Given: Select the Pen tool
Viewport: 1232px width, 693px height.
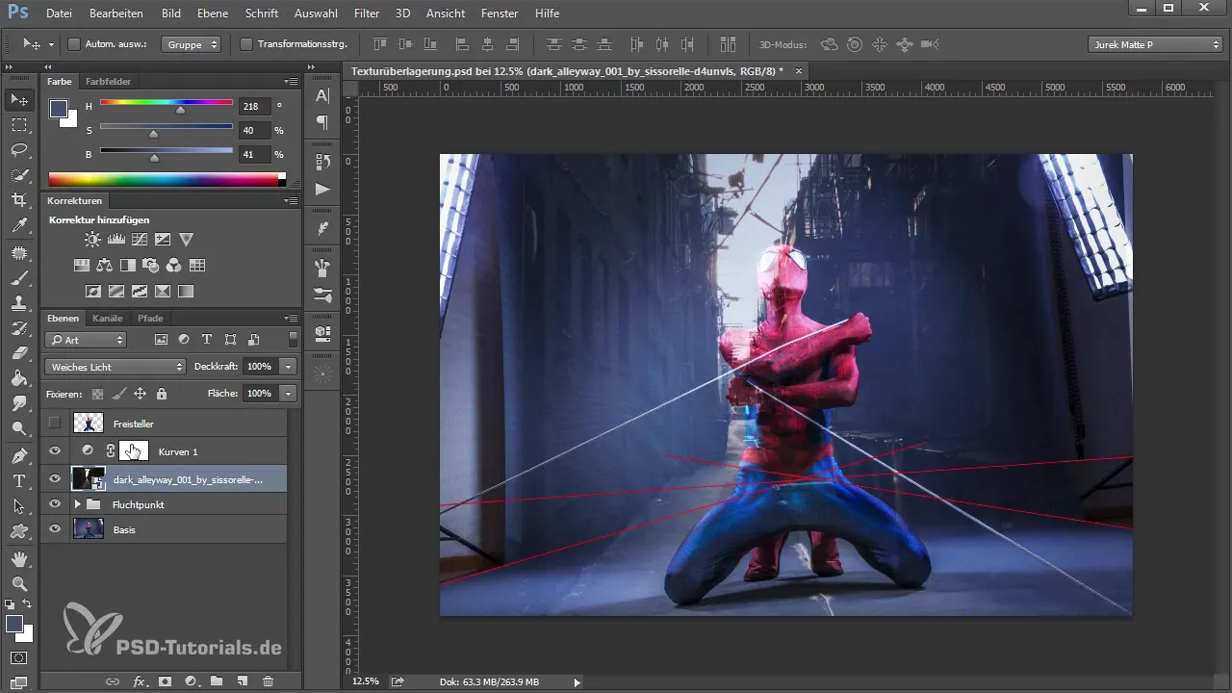Looking at the screenshot, I should 18,455.
